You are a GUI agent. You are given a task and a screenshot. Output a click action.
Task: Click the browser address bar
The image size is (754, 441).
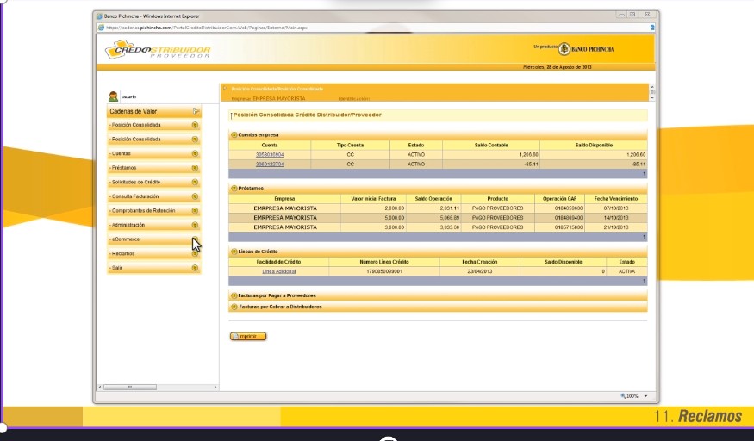(x=375, y=28)
